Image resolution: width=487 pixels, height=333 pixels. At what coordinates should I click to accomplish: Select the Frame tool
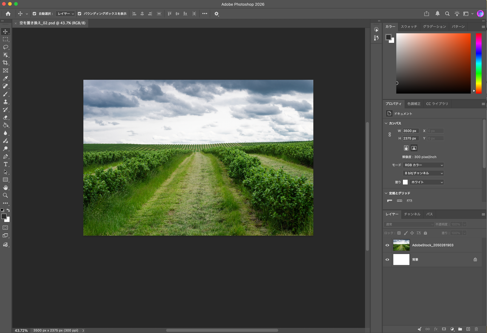[x=6, y=70]
